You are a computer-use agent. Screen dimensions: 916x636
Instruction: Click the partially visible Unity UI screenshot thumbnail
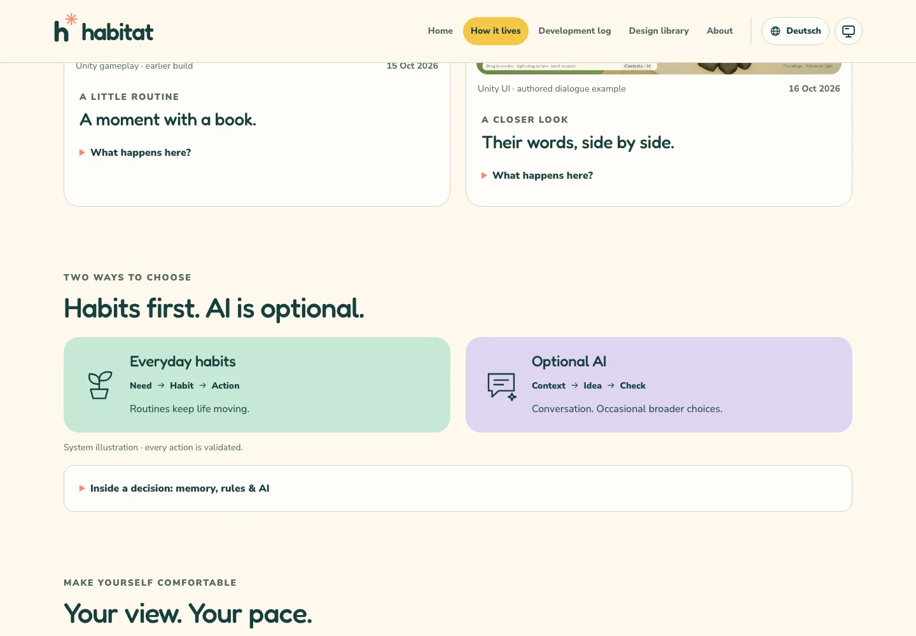[659, 68]
